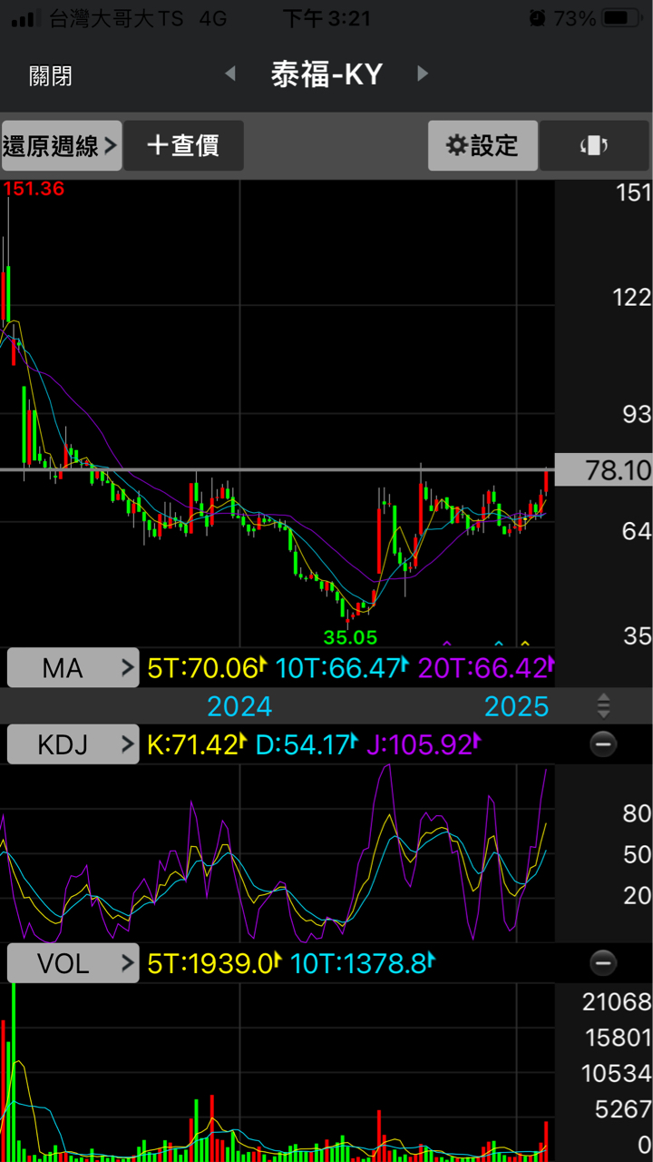Open the KDJ indicator selector

click(x=73, y=745)
